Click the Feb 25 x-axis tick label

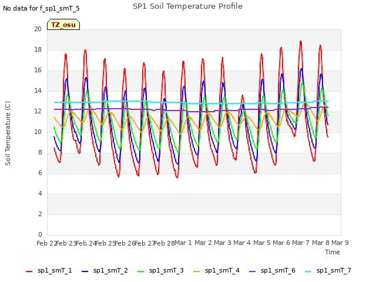(106, 243)
